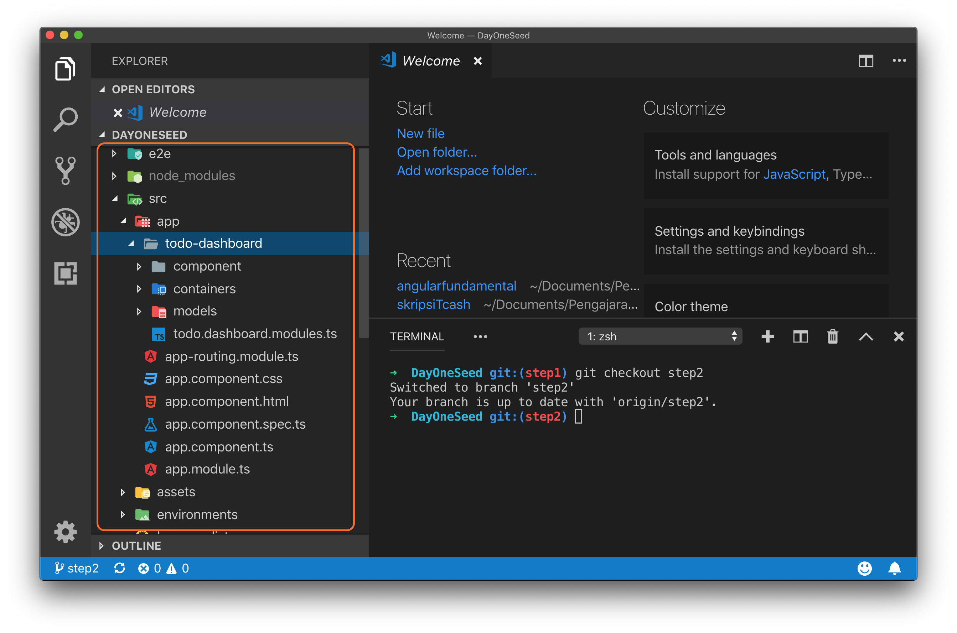This screenshot has width=957, height=633.
Task: Click the explorer vertical scrollbar
Action: [363, 244]
